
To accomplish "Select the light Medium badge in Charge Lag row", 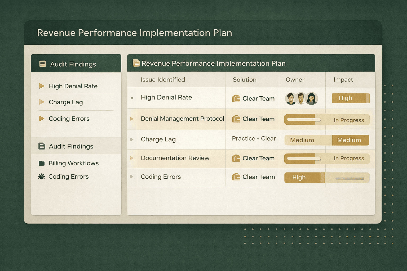I will [x=308, y=140].
